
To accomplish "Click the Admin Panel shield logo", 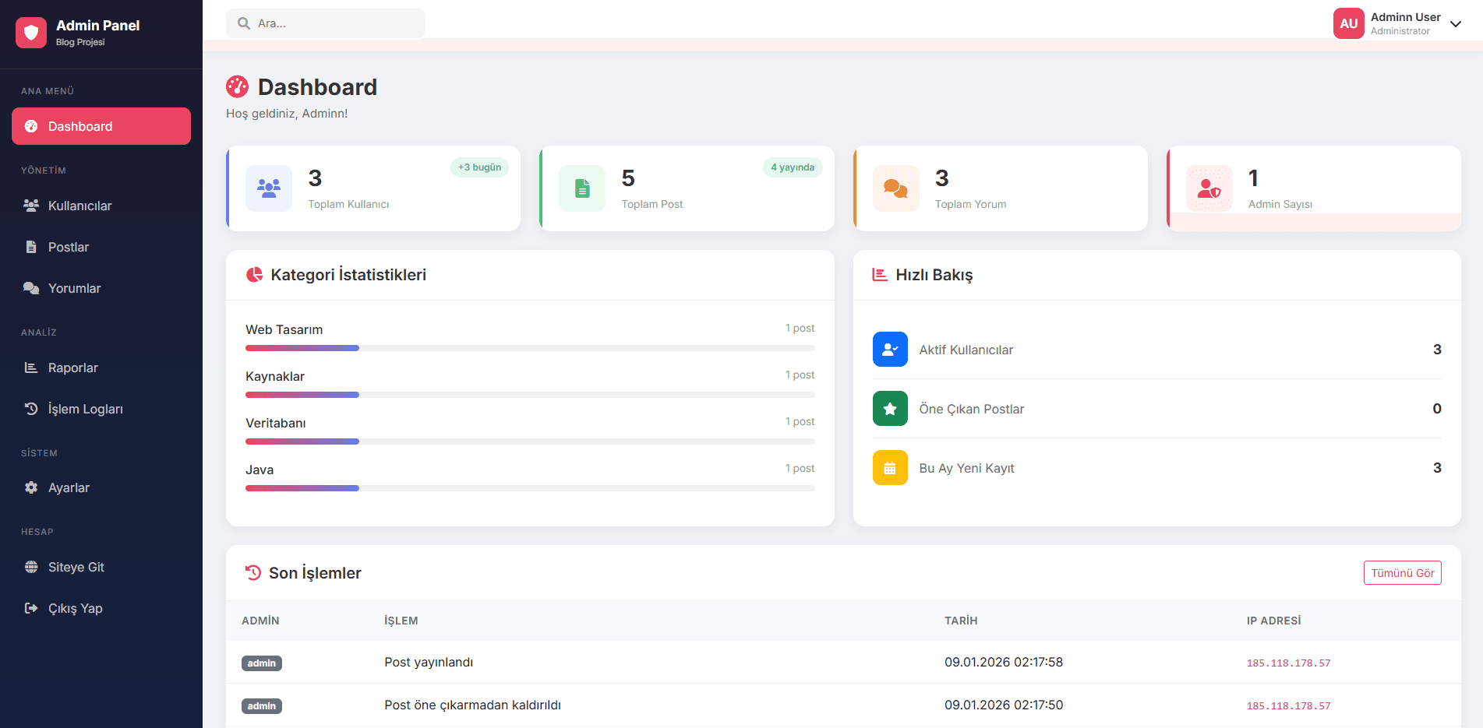I will pos(31,32).
